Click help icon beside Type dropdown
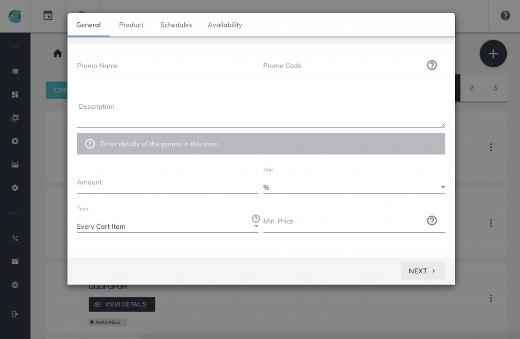Image resolution: width=520 pixels, height=339 pixels. tap(255, 219)
